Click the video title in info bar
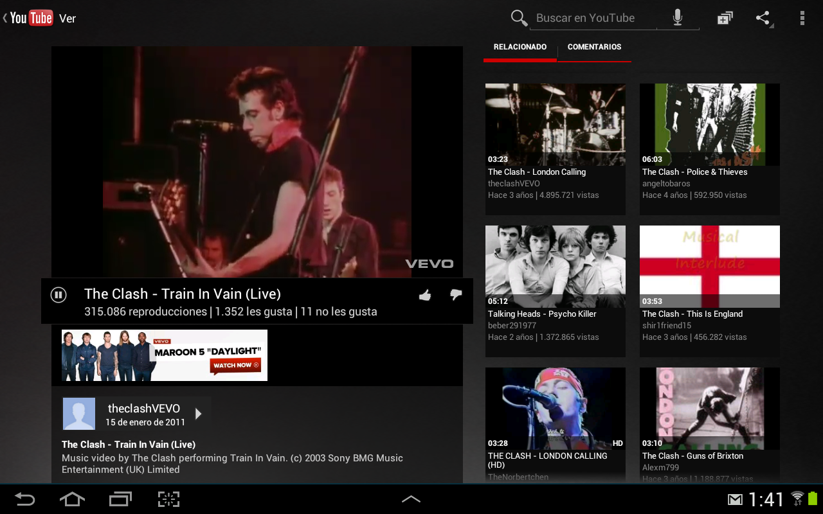823x514 pixels. coord(183,294)
